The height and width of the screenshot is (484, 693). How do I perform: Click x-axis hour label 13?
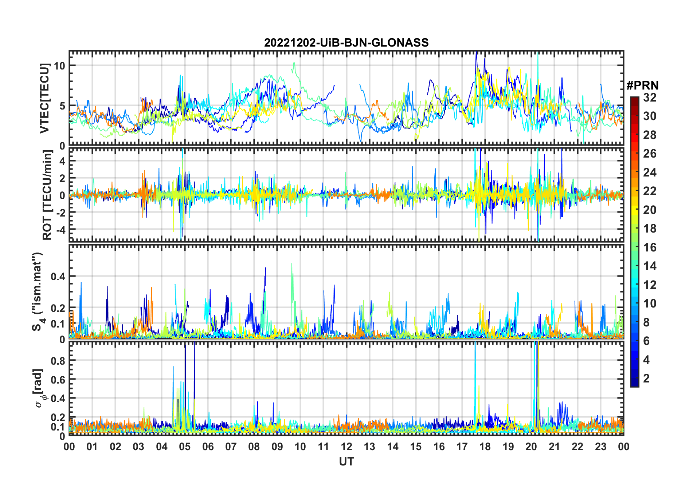pos(369,447)
